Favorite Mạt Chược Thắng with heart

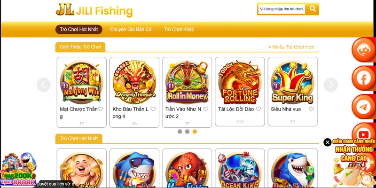(x=100, y=109)
